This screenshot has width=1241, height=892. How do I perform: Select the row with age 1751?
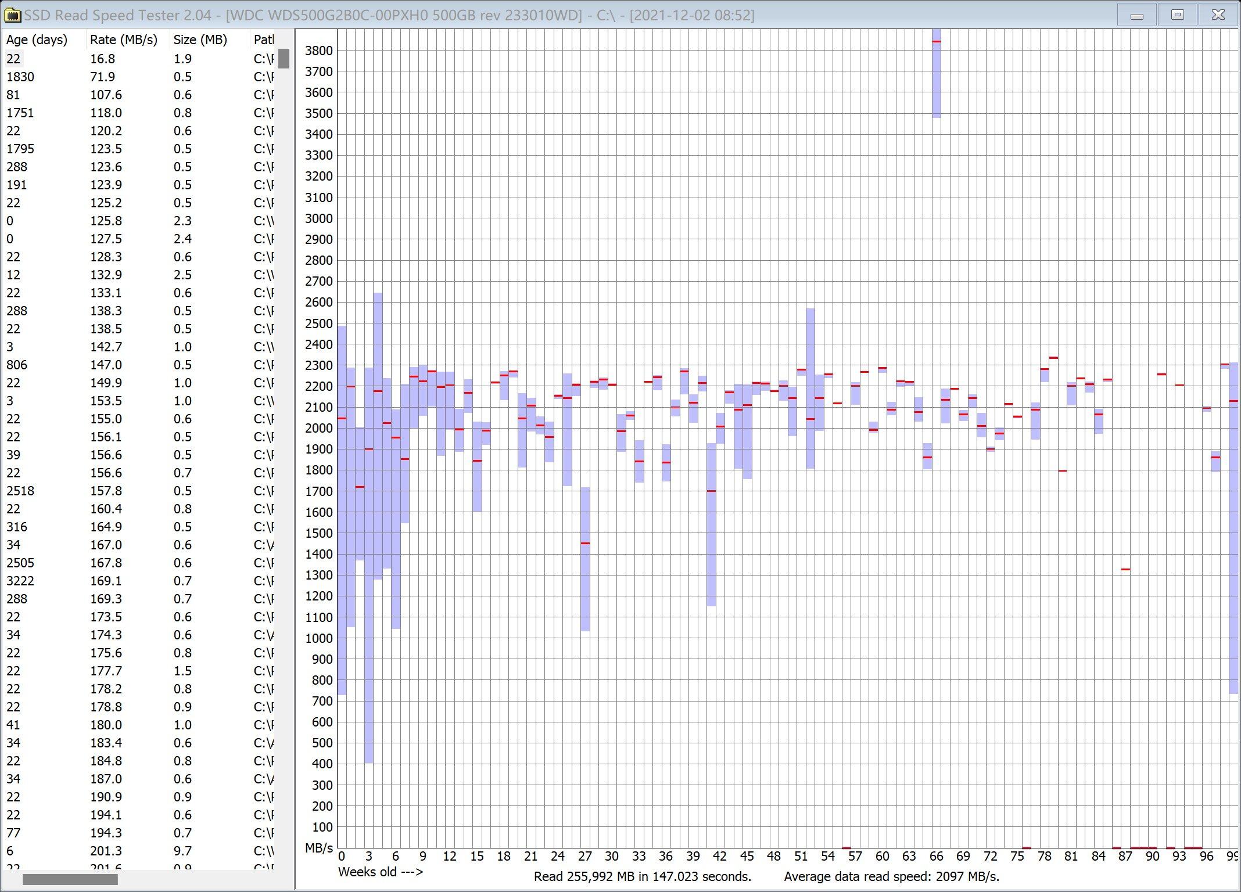click(139, 113)
